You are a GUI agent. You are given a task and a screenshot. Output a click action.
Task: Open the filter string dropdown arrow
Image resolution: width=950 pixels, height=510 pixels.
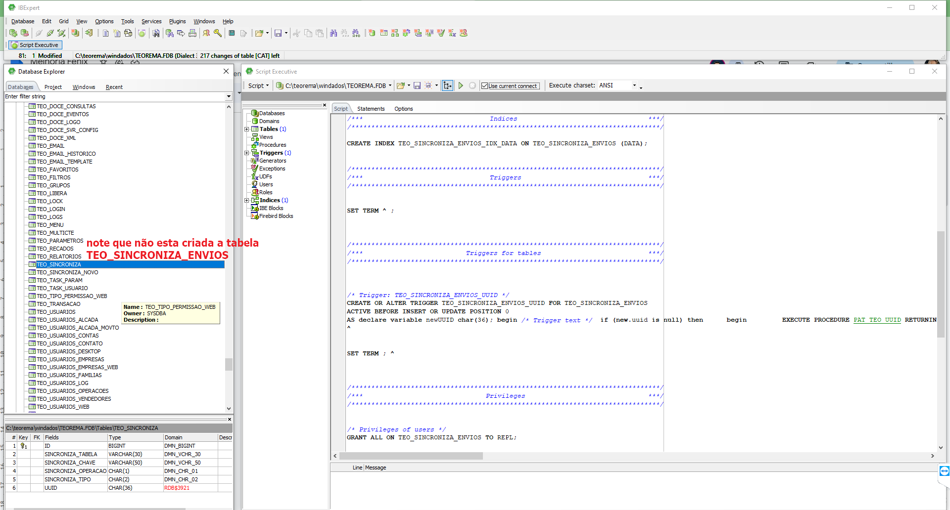pyautogui.click(x=229, y=96)
